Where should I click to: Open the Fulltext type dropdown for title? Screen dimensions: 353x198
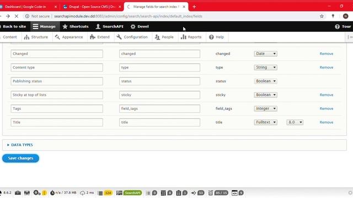coord(265,122)
